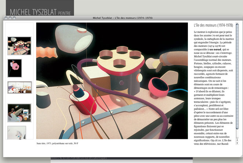This screenshot has height=163, width=243.
Task: Click the large main painting image
Action: click(112, 81)
